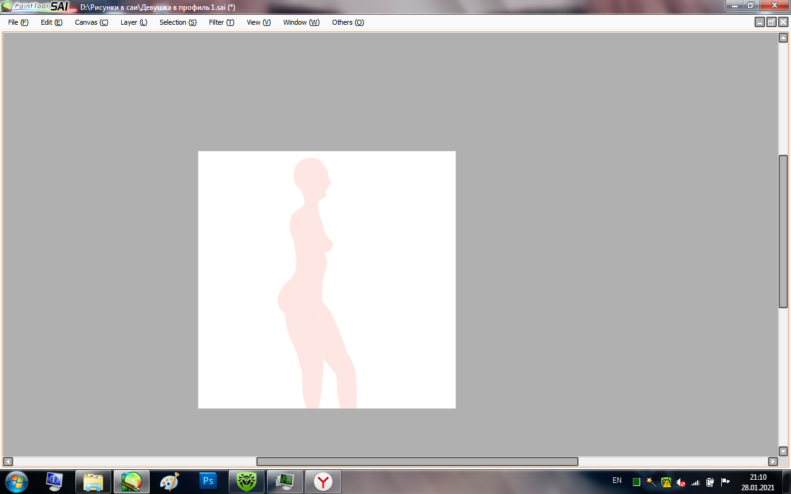Open the Photoshop taskbar icon

click(208, 481)
